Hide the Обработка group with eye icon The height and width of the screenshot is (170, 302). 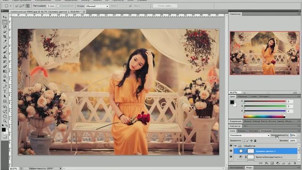(231, 146)
